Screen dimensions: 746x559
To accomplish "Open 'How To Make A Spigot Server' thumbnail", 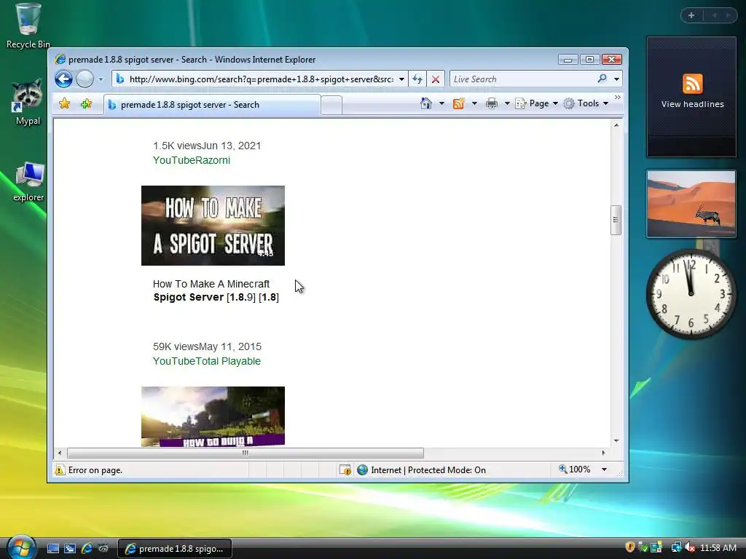I will point(213,226).
